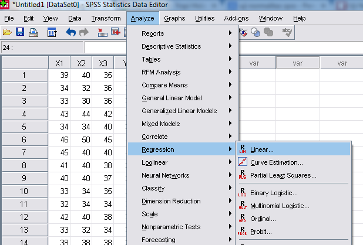This screenshot has width=363, height=245.
Task: Open the View menu
Action: tap(51, 18)
